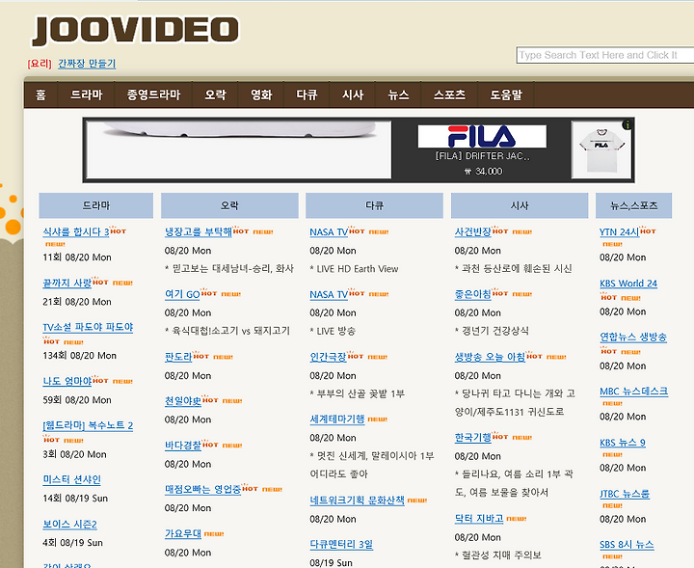Open program 닥터 지바고

pos(479,519)
